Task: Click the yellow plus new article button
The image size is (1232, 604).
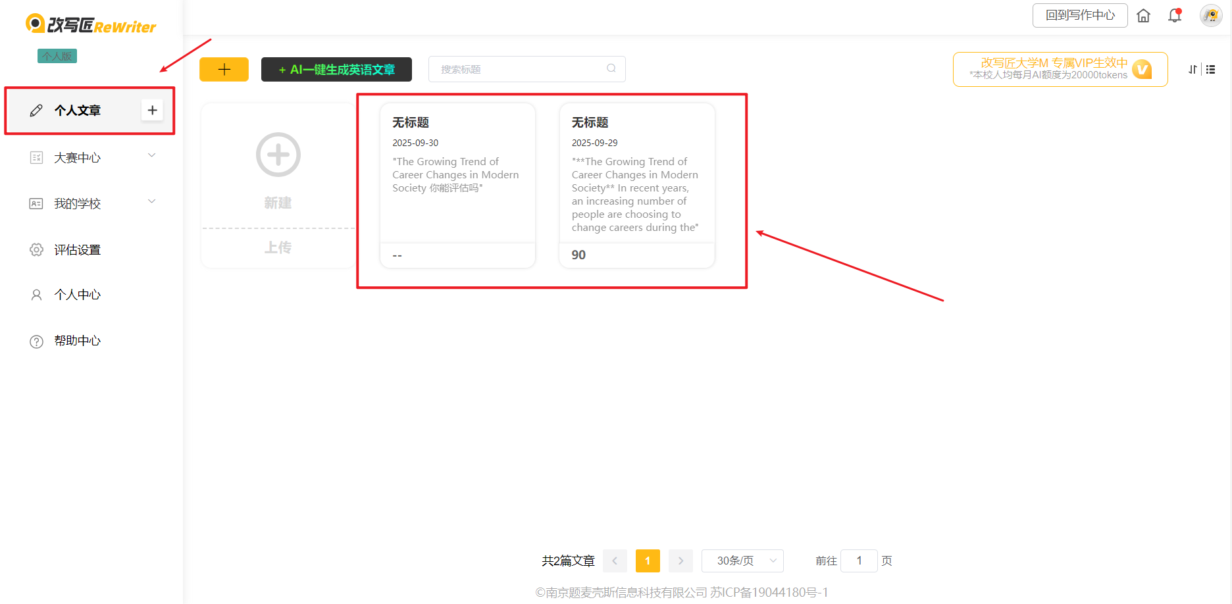Action: [x=224, y=70]
